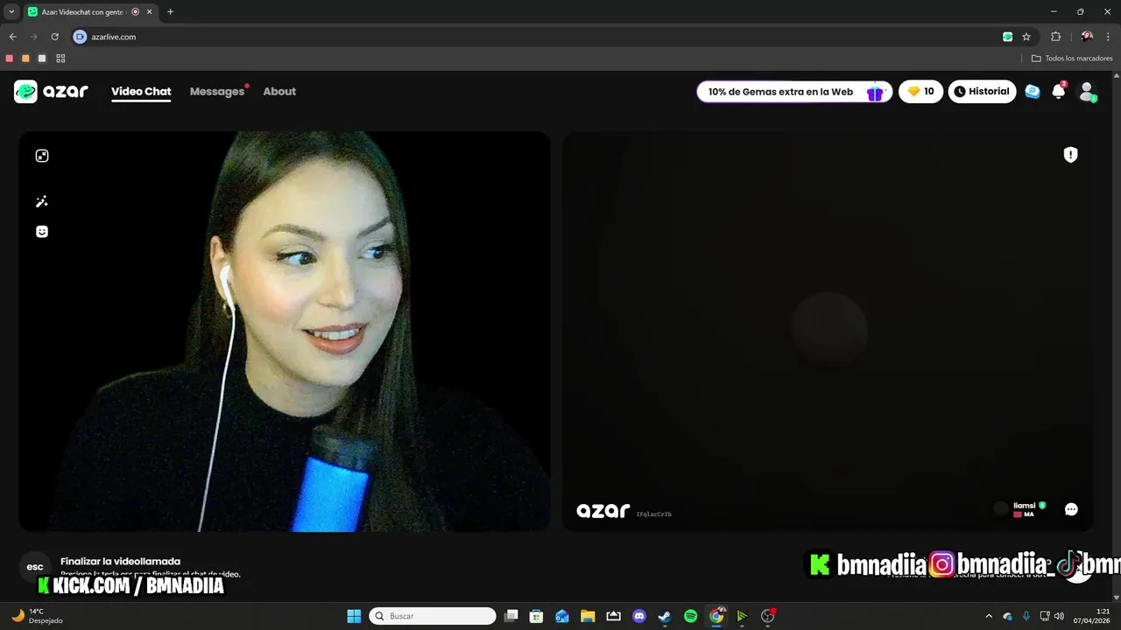Screen dimensions: 1121x630
Task: Open the notifications bell
Action: (1059, 91)
